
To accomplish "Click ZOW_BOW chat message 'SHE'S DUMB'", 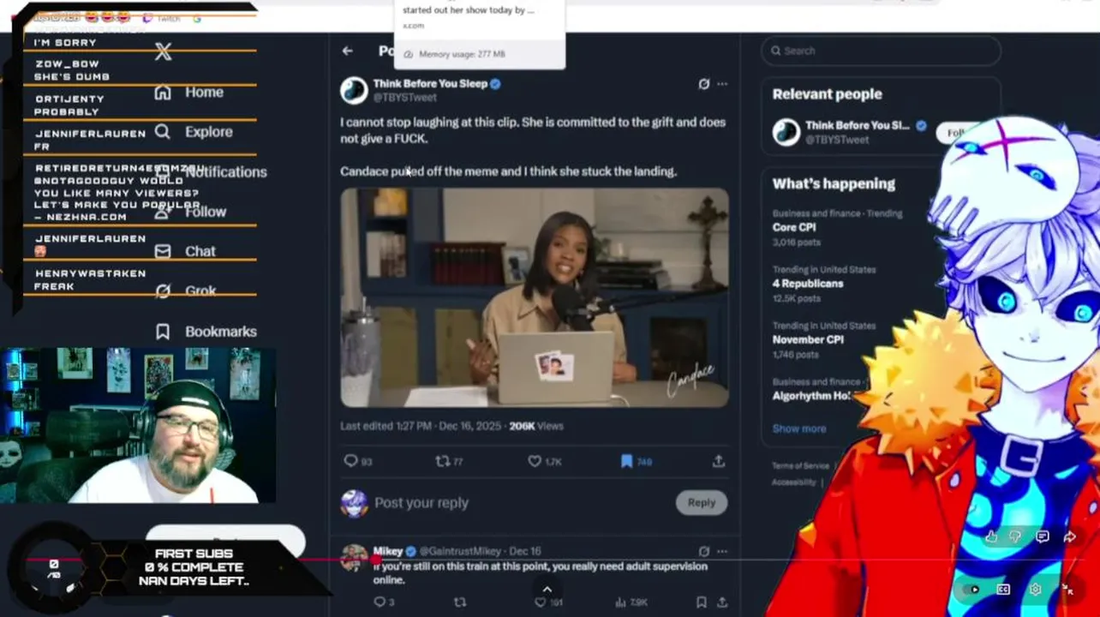I will click(x=72, y=70).
